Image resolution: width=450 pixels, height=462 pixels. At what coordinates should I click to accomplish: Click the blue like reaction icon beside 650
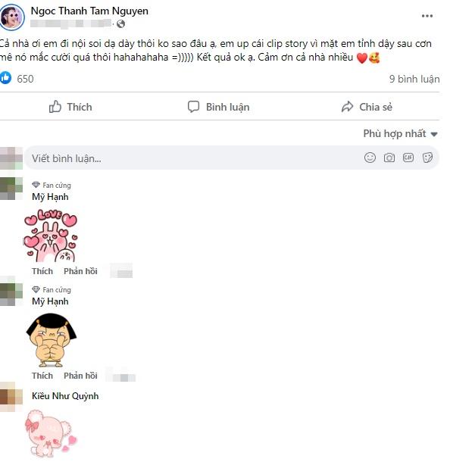pos(5,78)
